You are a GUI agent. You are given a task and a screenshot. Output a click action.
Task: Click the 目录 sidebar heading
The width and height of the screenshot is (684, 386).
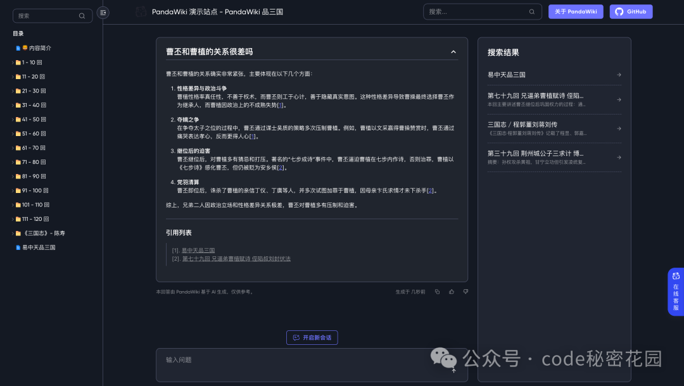coord(18,34)
